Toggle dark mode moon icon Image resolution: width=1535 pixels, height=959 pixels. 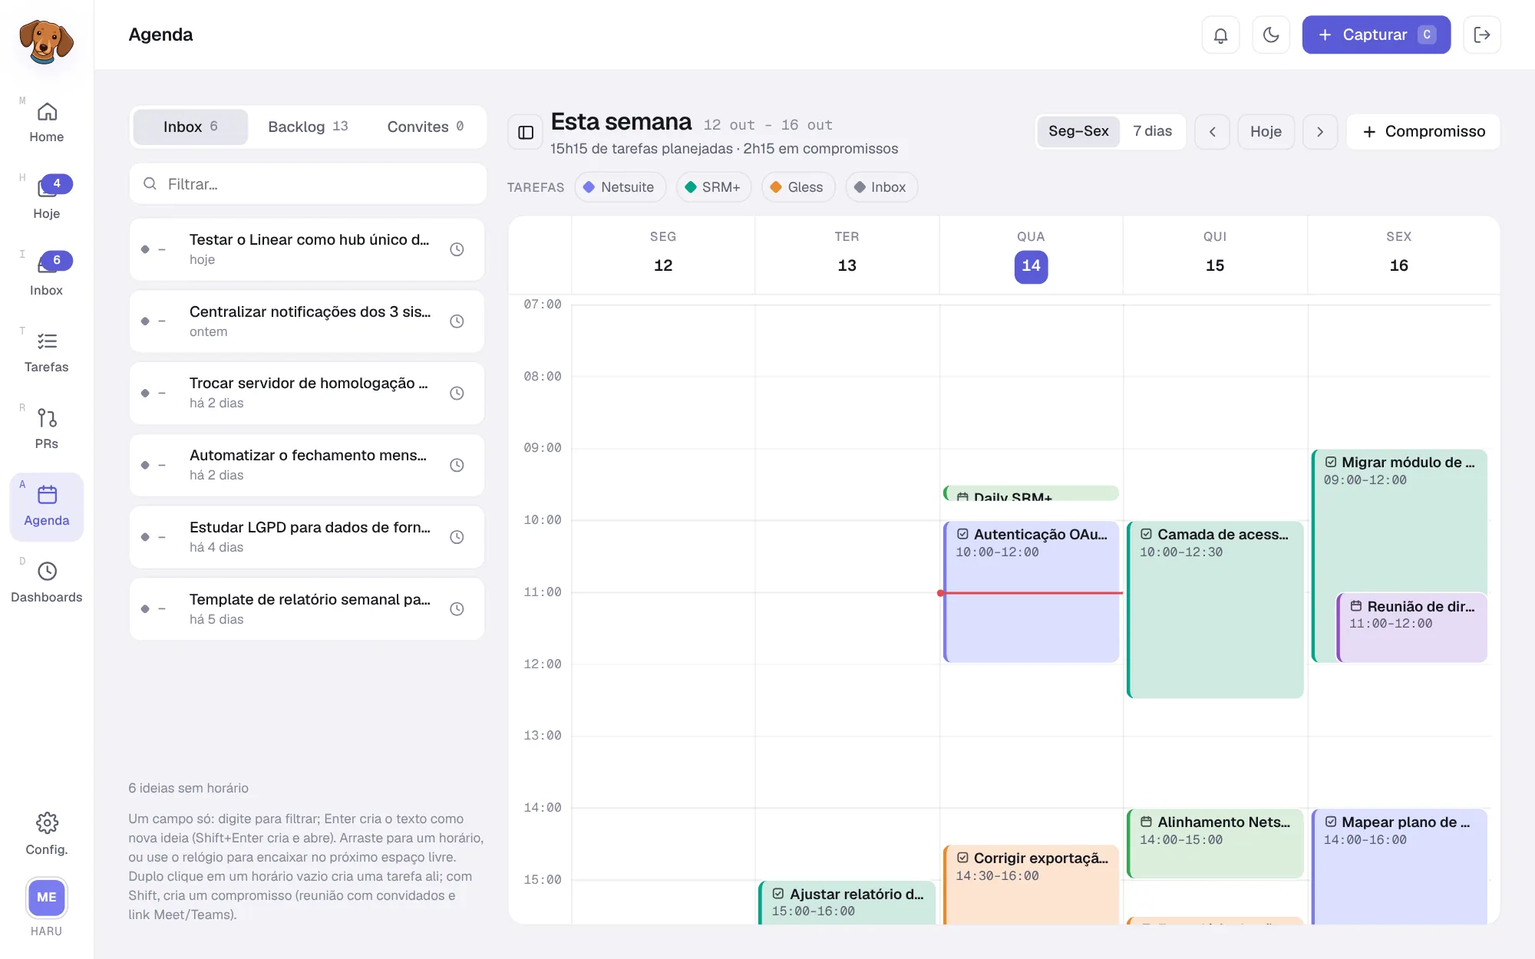(1271, 35)
